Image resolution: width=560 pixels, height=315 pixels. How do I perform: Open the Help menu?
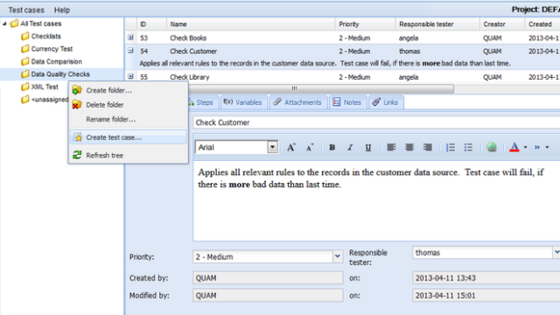coord(62,10)
